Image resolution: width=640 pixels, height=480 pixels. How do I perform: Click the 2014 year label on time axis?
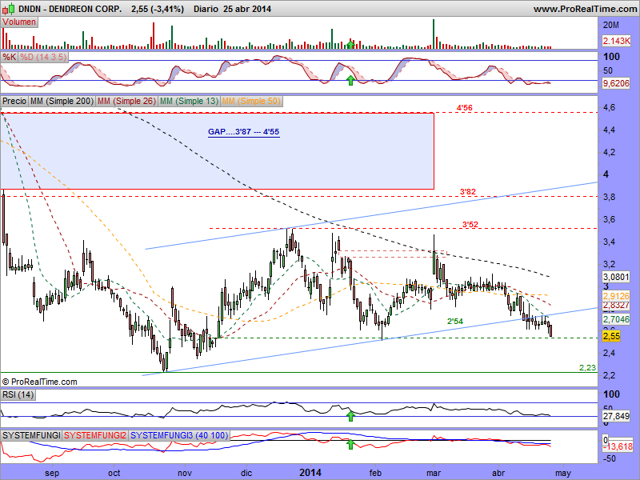tap(310, 473)
